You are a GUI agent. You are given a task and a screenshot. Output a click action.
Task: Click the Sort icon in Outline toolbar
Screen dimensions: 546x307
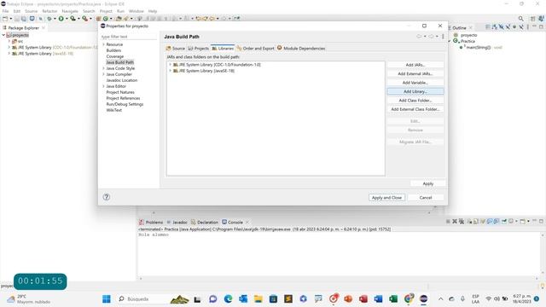(495, 26)
